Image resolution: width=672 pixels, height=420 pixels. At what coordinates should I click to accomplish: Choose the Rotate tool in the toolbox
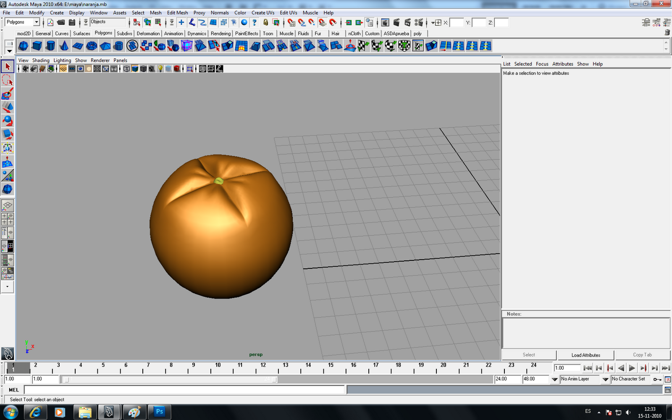[7, 121]
